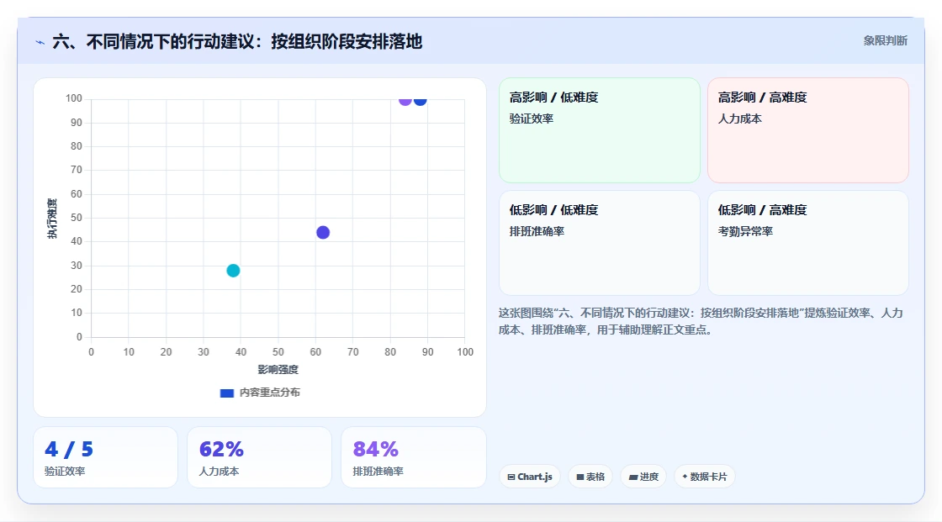Click the 执行难度 y-axis title
Viewport: 942px width, 522px height.
point(52,218)
